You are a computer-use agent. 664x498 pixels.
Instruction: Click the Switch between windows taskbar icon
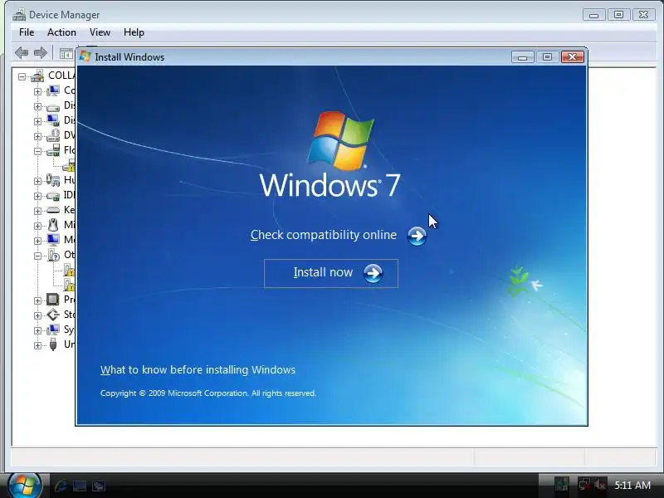99,486
